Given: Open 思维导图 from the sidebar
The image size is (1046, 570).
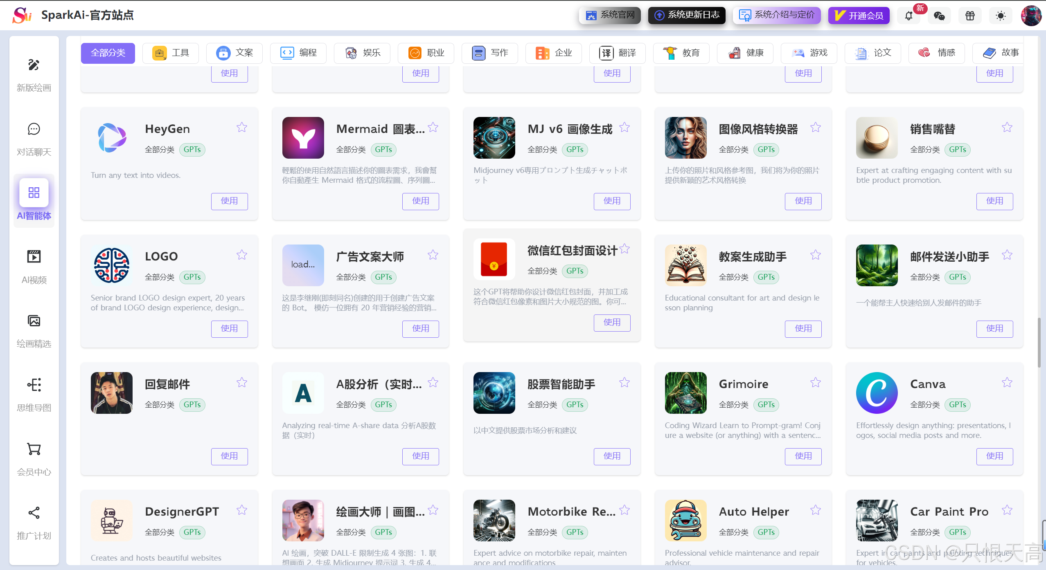Looking at the screenshot, I should pyautogui.click(x=34, y=395).
